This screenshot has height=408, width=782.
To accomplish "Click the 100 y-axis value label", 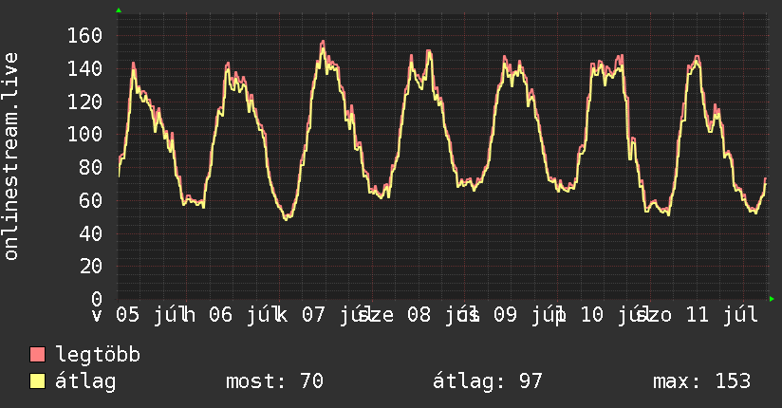I will 84,134.
